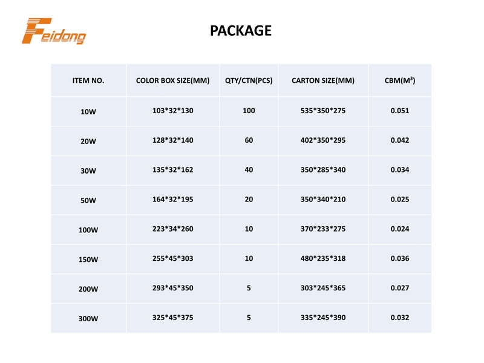
Task: Select the CBM(M³) column header
Action: (x=400, y=80)
